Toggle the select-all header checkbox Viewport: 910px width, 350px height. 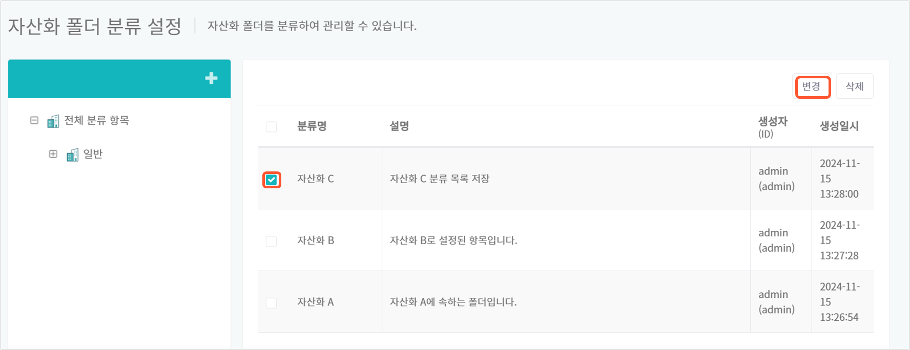[x=272, y=126]
